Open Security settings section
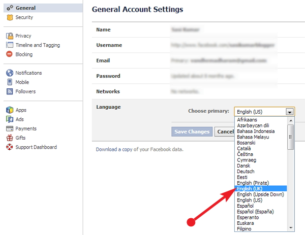 click(x=24, y=17)
